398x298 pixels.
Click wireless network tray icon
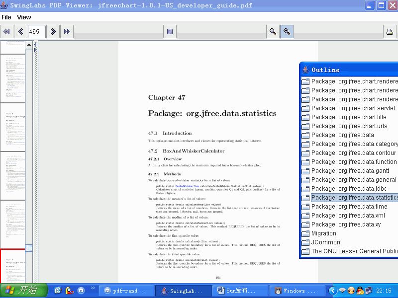pyautogui.click(x=342, y=291)
